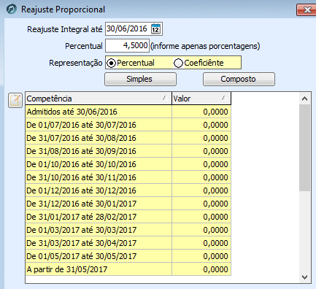Select row A partir de 31/05/2017
This screenshot has width=316, height=289.
(128, 269)
